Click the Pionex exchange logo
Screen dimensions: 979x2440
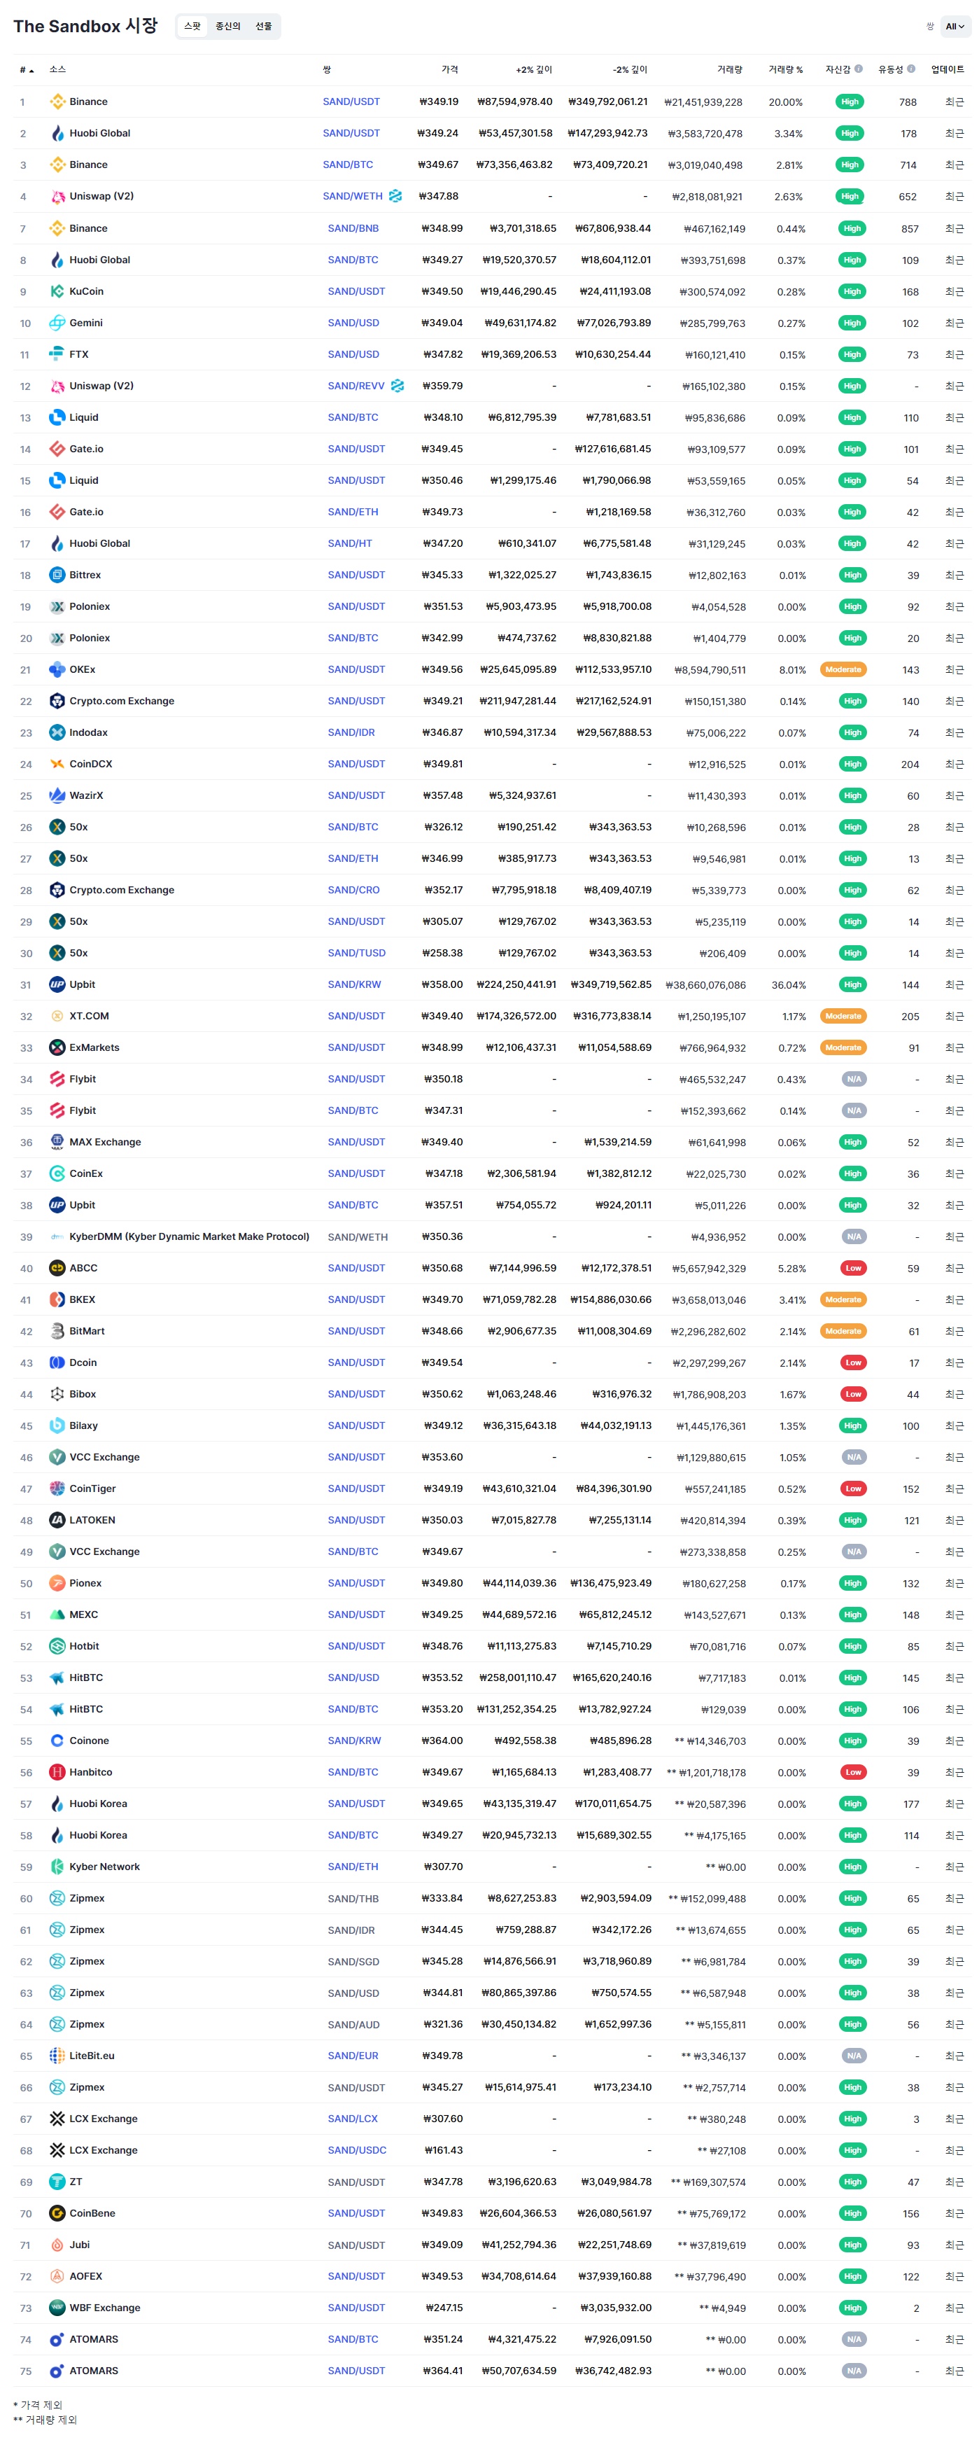pos(57,1583)
